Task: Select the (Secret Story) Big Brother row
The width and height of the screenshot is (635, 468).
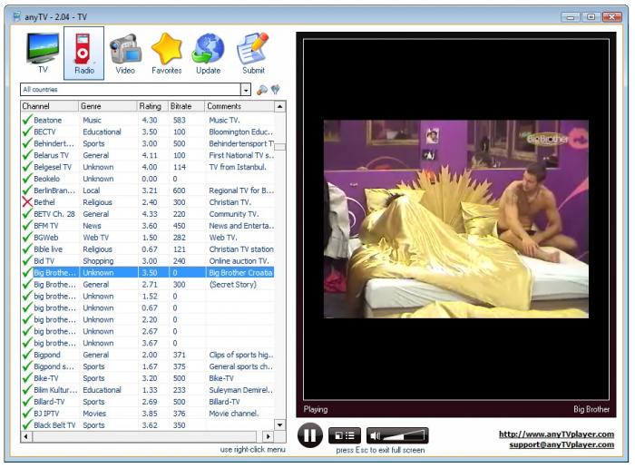Action: pos(148,284)
